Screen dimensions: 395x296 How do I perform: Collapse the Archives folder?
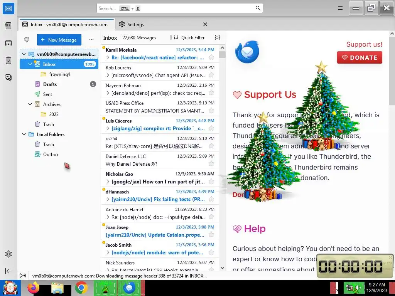30,104
